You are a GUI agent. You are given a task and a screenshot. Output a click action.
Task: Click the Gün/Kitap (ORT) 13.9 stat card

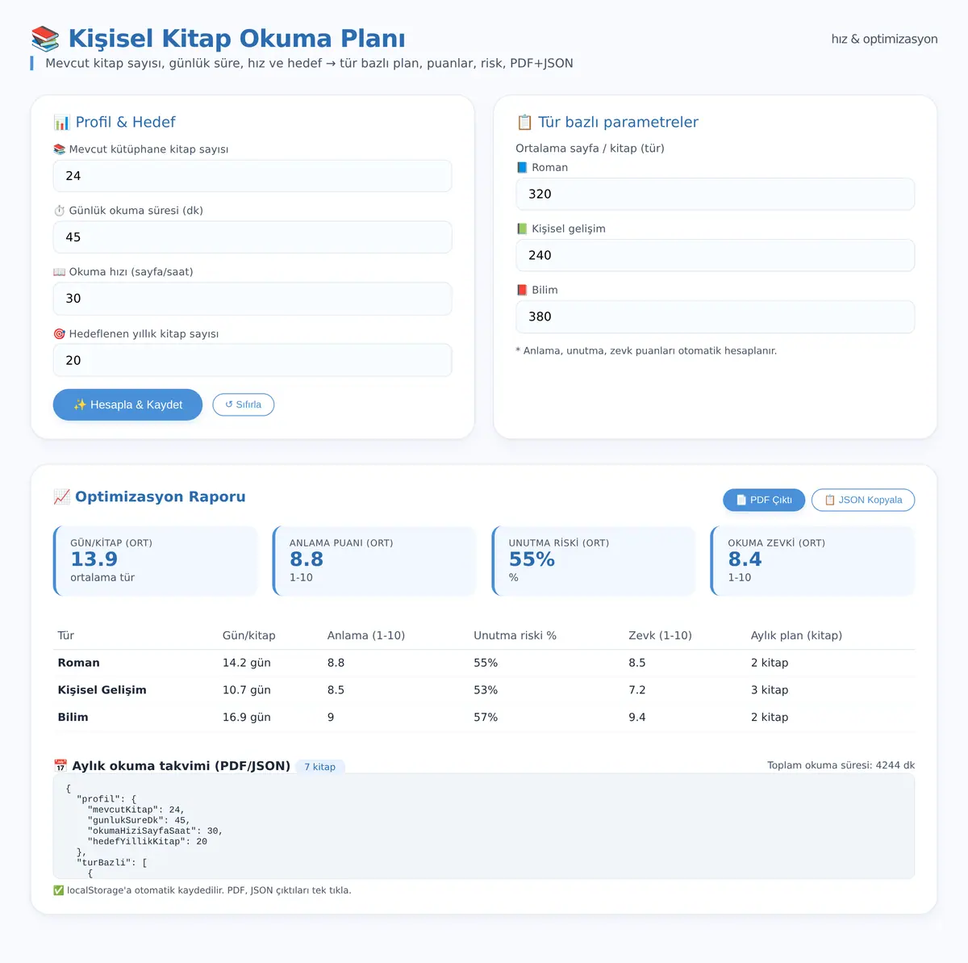coord(156,561)
